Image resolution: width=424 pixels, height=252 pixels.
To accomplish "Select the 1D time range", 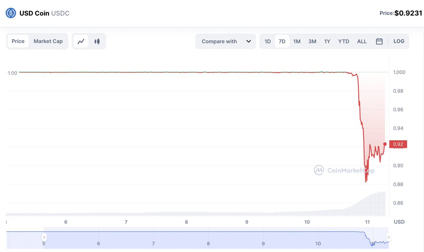I will click(x=267, y=41).
